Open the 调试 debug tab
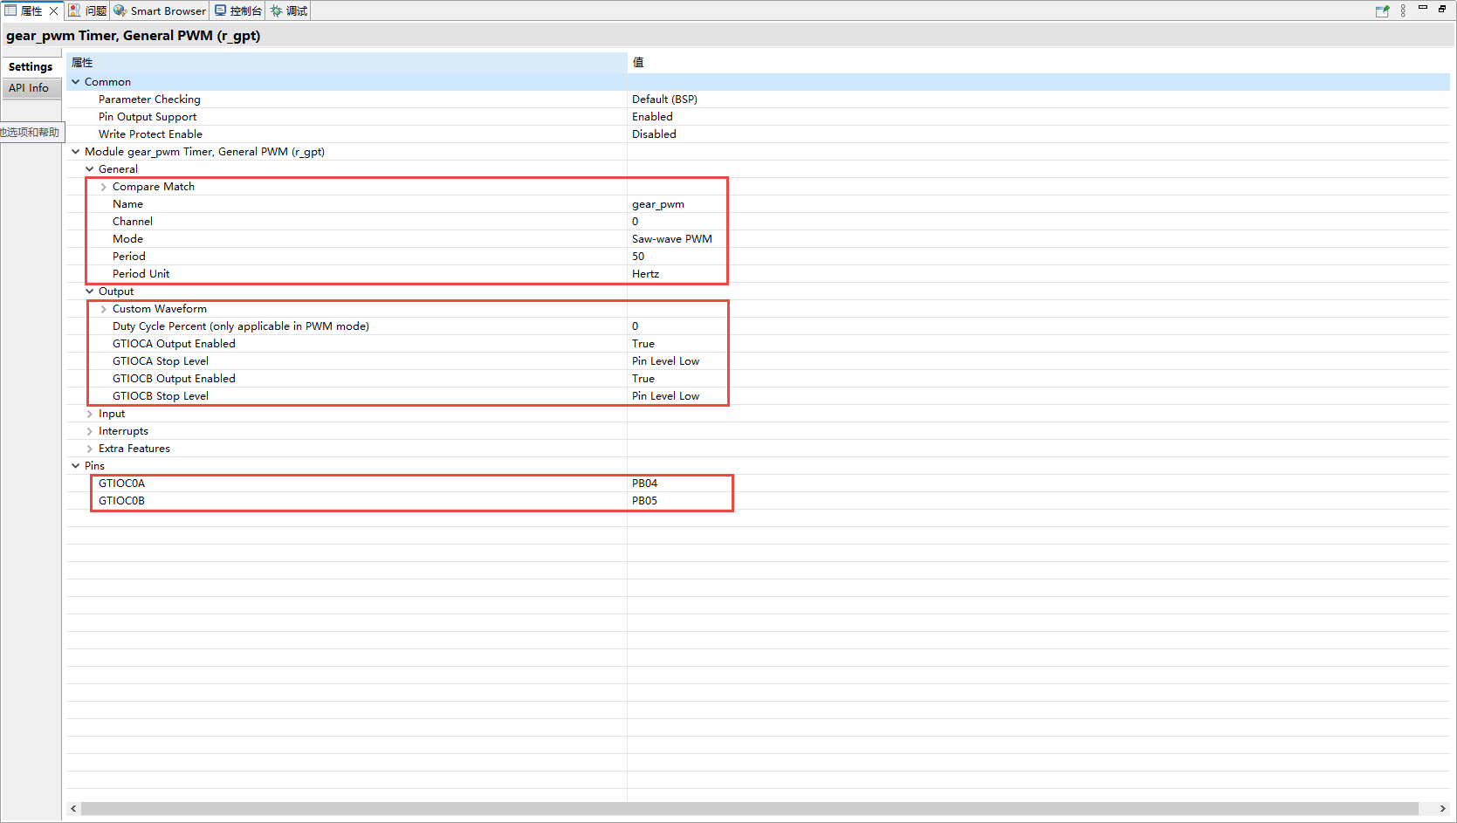Viewport: 1457px width, 823px height. [x=288, y=10]
